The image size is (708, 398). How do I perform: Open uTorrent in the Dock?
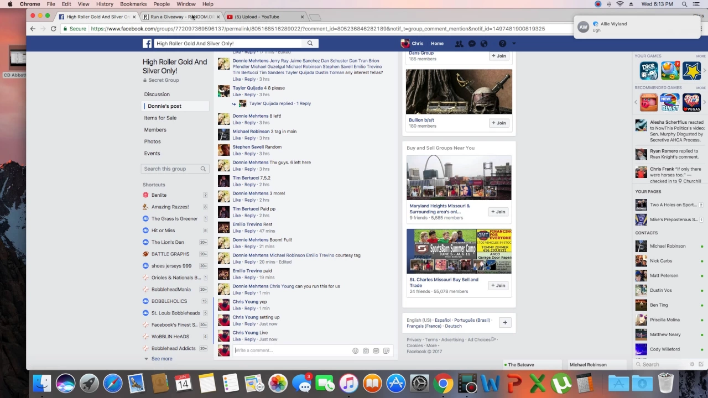561,383
